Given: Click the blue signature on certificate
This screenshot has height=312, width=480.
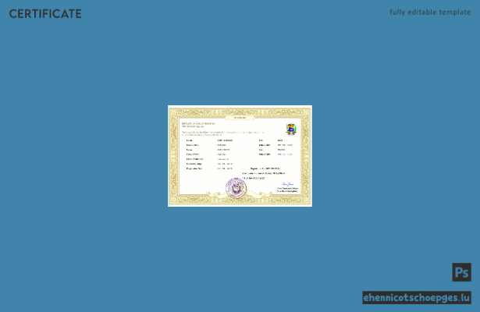Looking at the screenshot, I should 288,184.
